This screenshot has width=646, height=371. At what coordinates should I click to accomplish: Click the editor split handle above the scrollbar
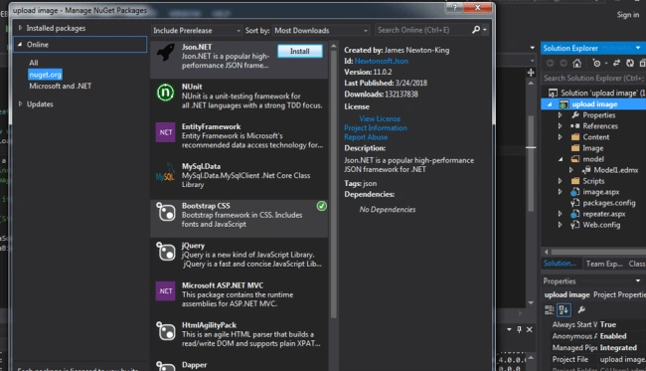[531, 73]
